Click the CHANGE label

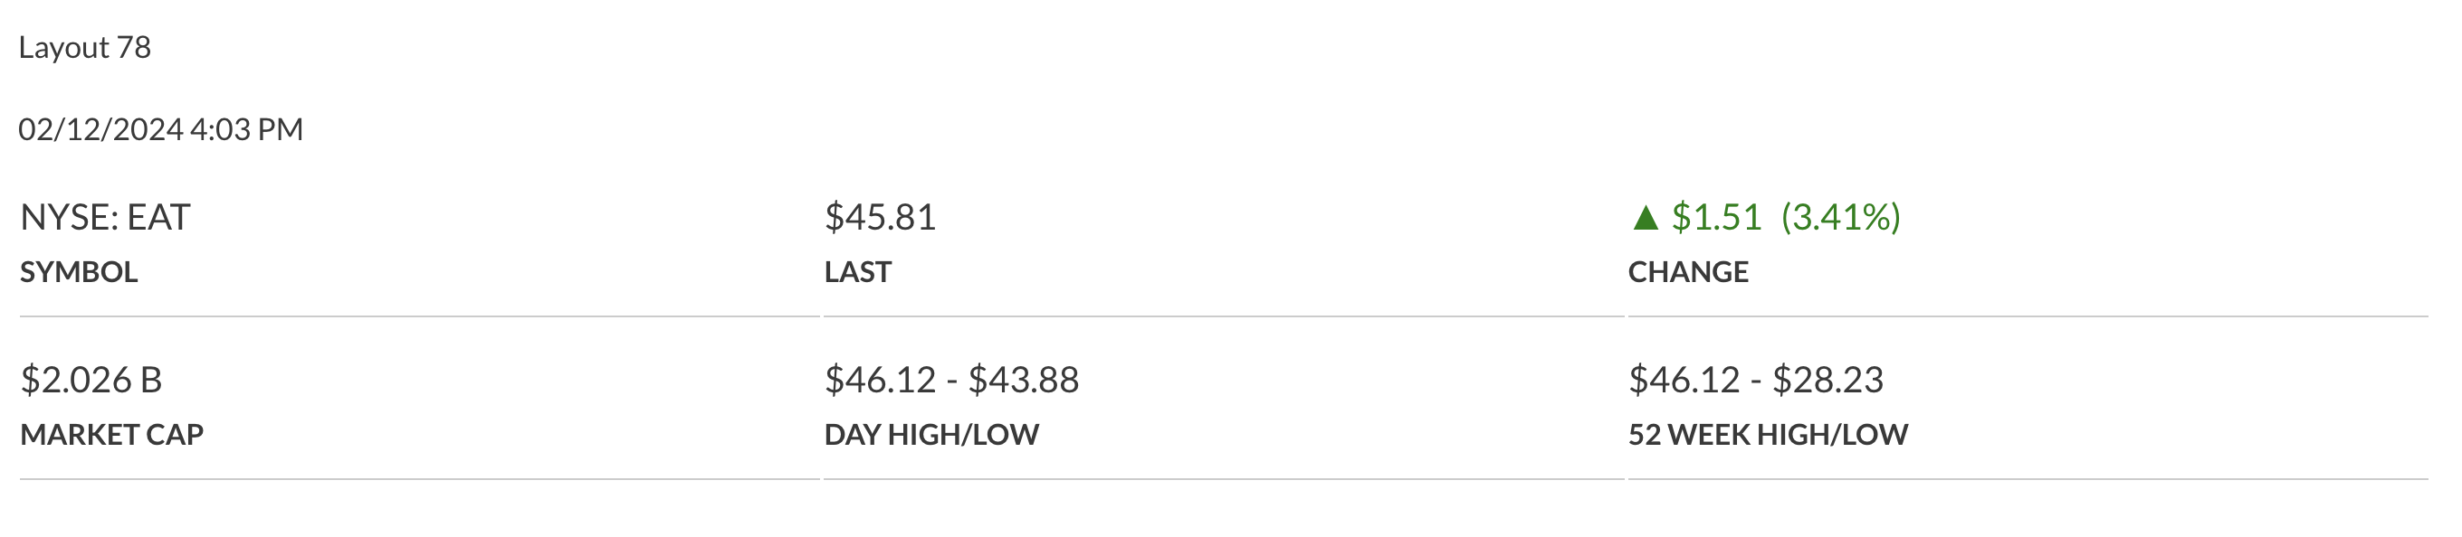[x=1688, y=272]
